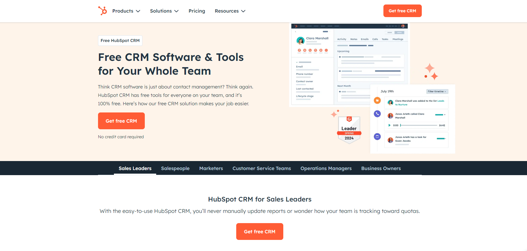This screenshot has height=251, width=527.
Task: Go to the Pricing page
Action: [x=197, y=11]
